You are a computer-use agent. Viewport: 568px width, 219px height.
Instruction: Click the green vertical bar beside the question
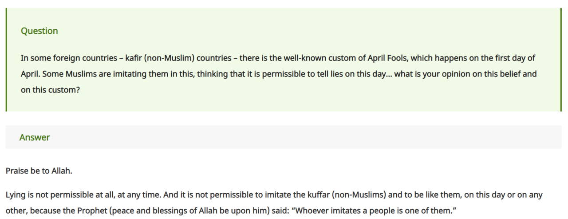point(6,60)
